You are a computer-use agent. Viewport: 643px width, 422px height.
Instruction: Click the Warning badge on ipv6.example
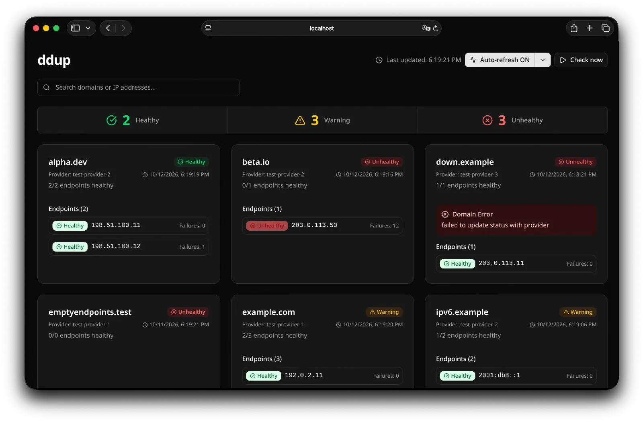point(578,312)
